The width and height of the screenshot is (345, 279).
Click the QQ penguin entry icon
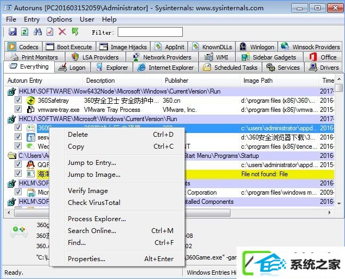coord(30,165)
